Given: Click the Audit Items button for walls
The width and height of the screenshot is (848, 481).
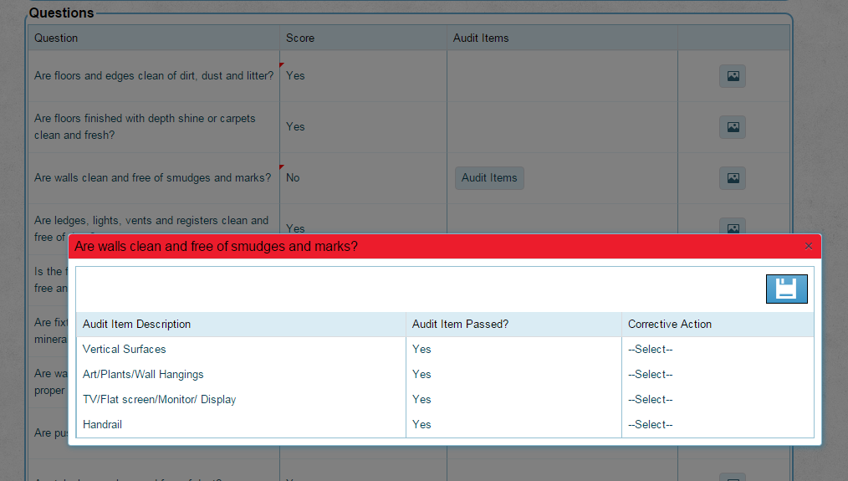Looking at the screenshot, I should [489, 178].
